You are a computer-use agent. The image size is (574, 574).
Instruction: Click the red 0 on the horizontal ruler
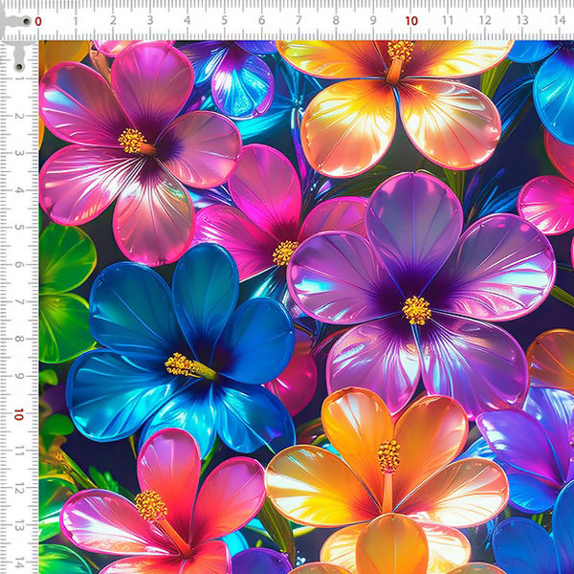(38, 21)
